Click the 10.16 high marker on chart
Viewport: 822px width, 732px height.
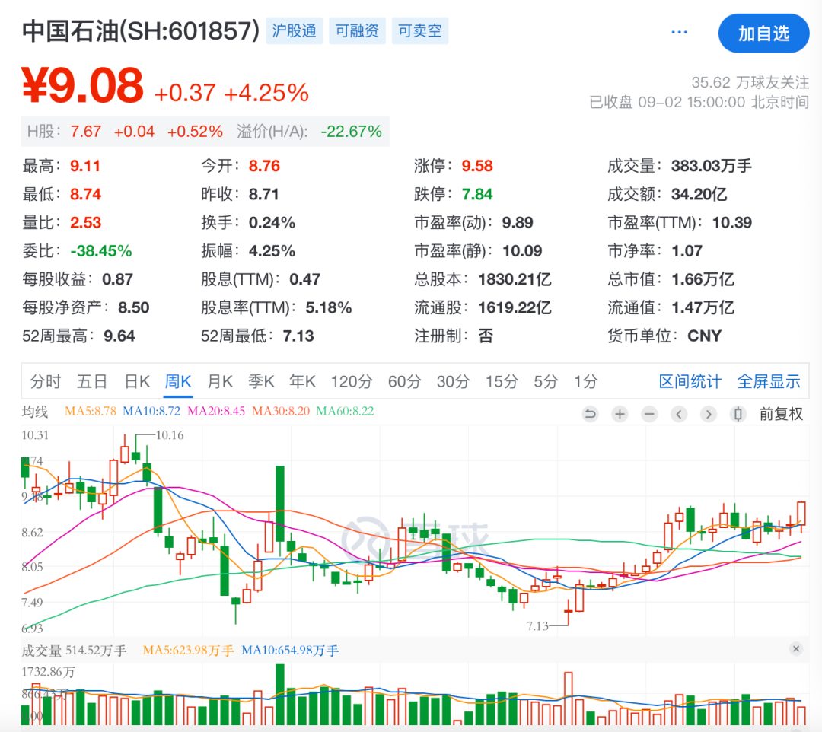click(x=170, y=435)
